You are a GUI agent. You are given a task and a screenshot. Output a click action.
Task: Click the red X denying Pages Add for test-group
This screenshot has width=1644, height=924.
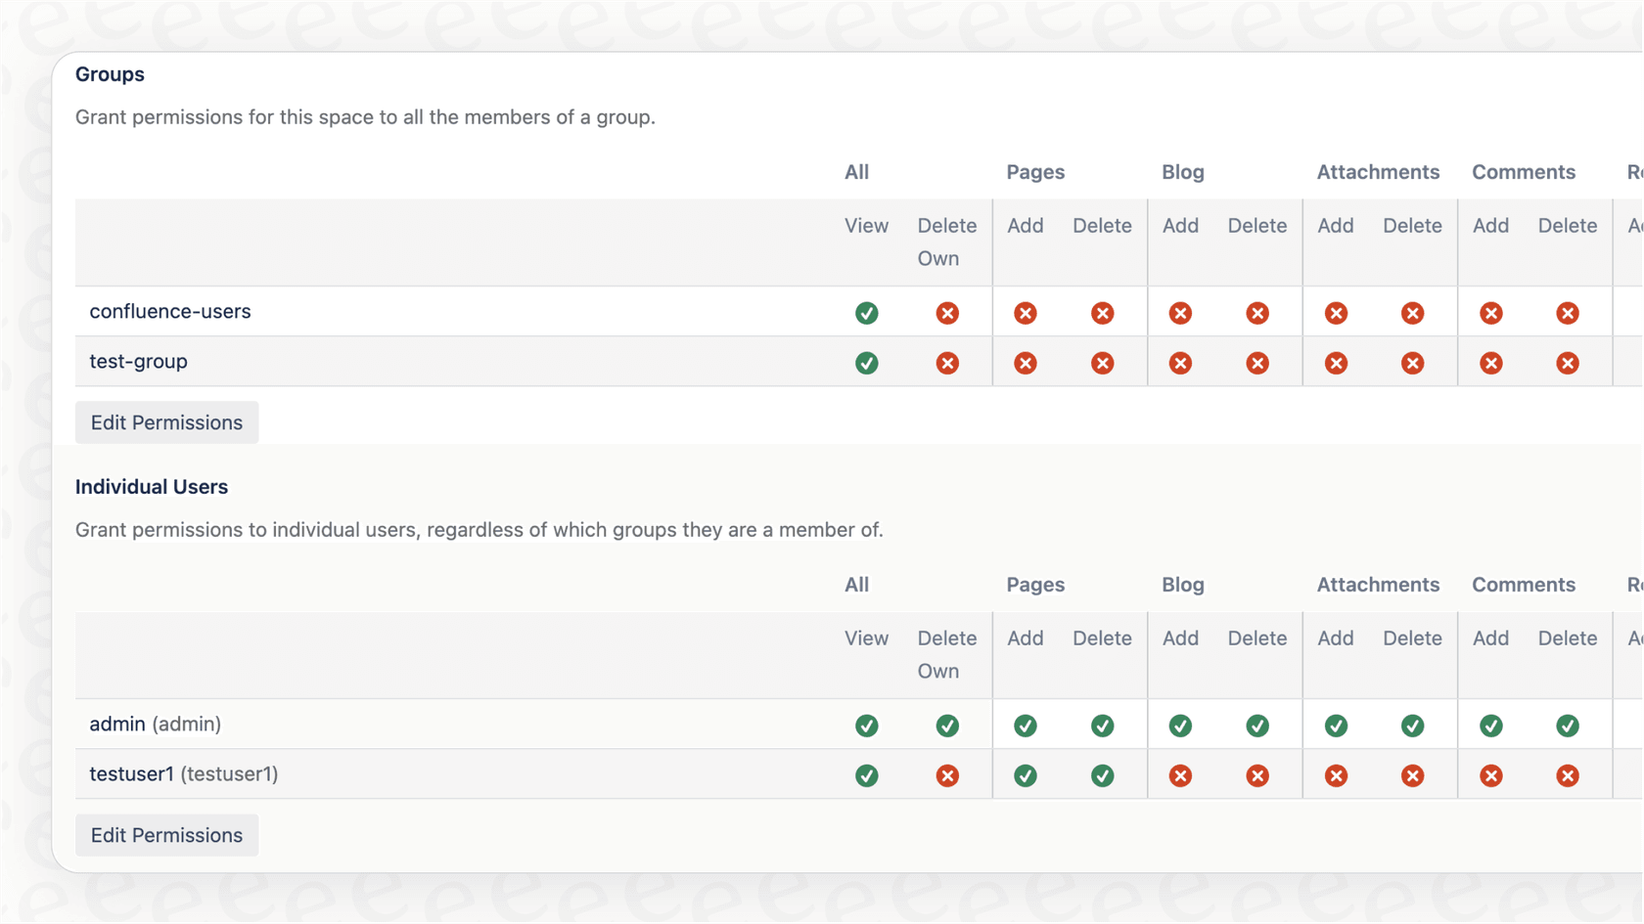(x=1025, y=362)
